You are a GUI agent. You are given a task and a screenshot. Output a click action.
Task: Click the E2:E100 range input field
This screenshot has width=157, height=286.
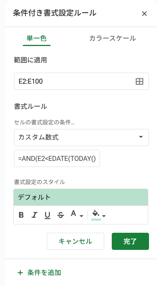81,81
